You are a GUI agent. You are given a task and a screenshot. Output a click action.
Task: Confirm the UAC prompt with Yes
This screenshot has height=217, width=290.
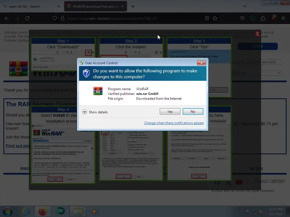[170, 111]
